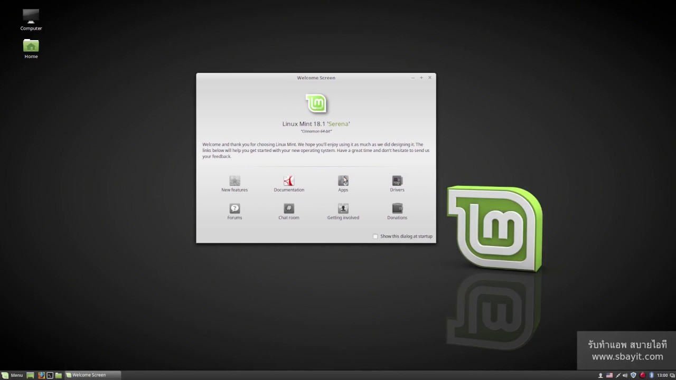Open the Computer desktop icon

click(31, 20)
